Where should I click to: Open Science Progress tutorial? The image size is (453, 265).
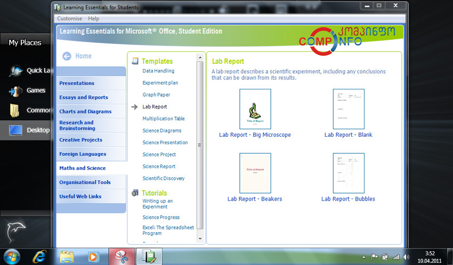(x=161, y=217)
